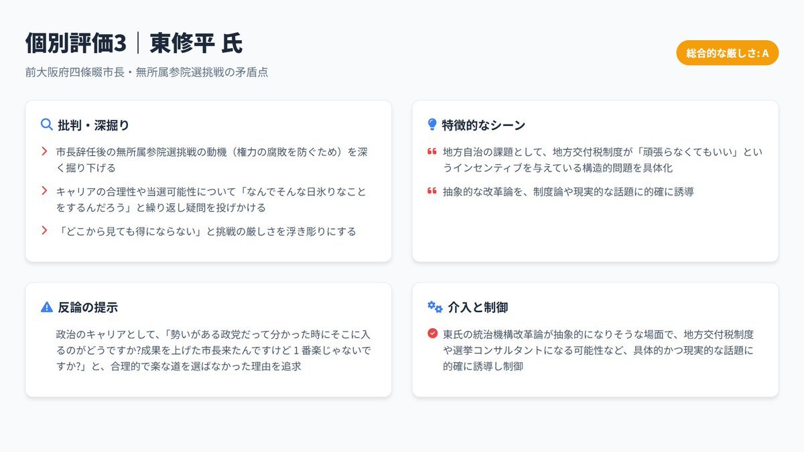The height and width of the screenshot is (452, 804).
Task: Click the 特徴的なシーン card heading
Action: click(x=483, y=125)
